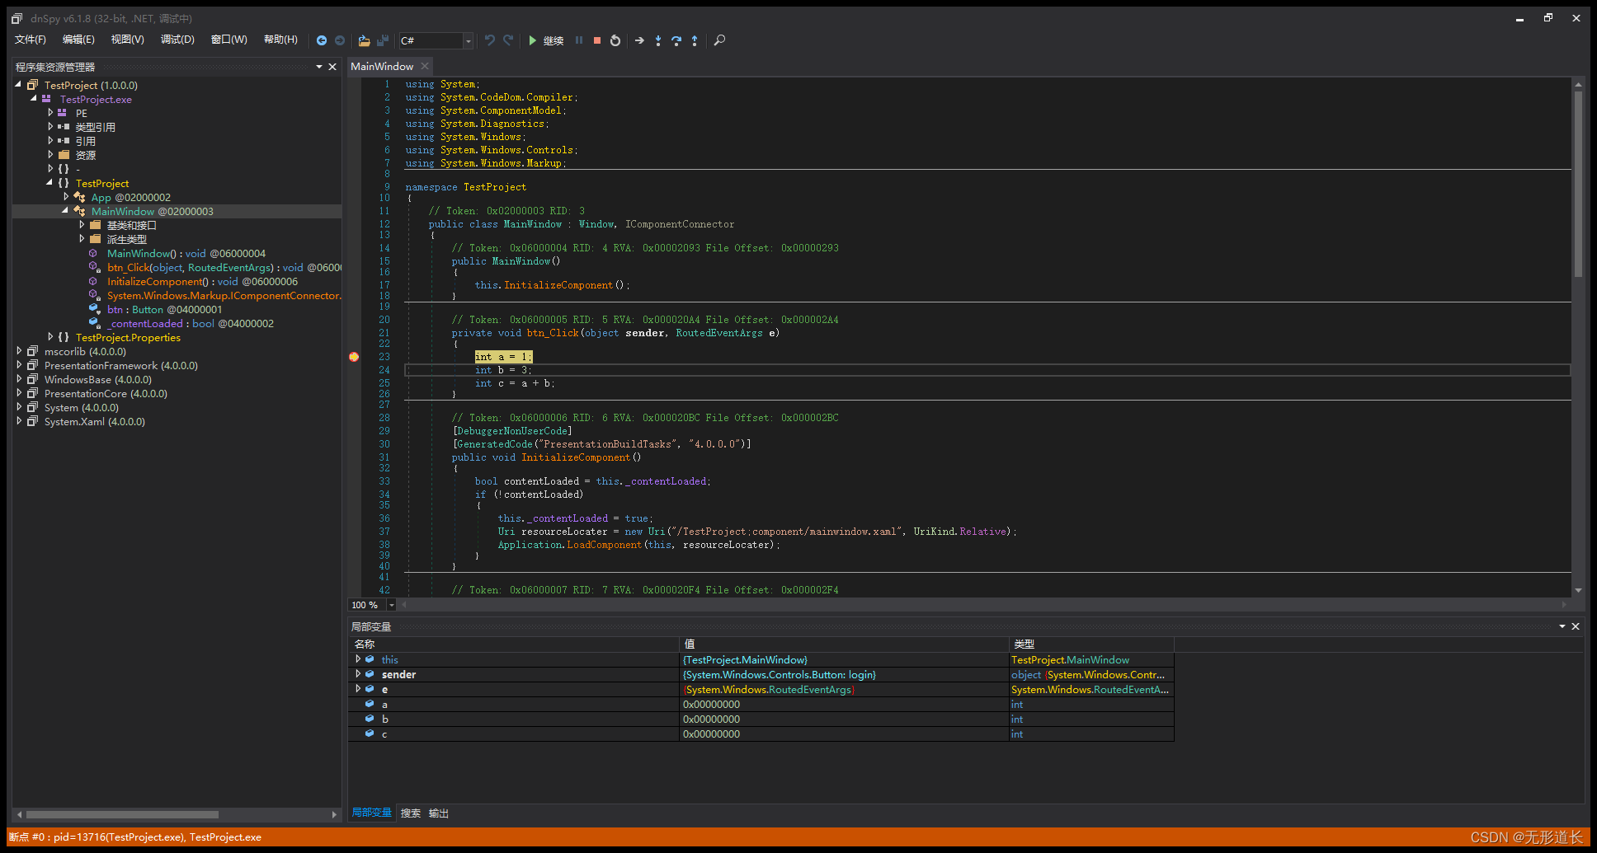The image size is (1597, 853).
Task: Expand the 类型引用 node
Action: [49, 127]
